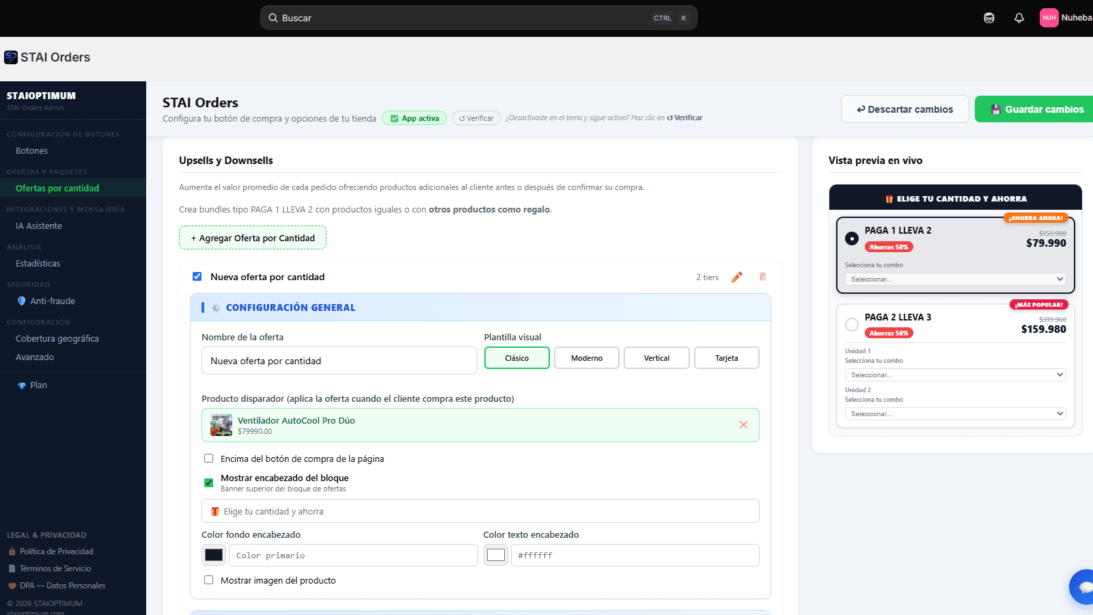1093x615 pixels.
Task: Select the PAGA 2 LLEVA 3 radio option
Action: (x=852, y=325)
